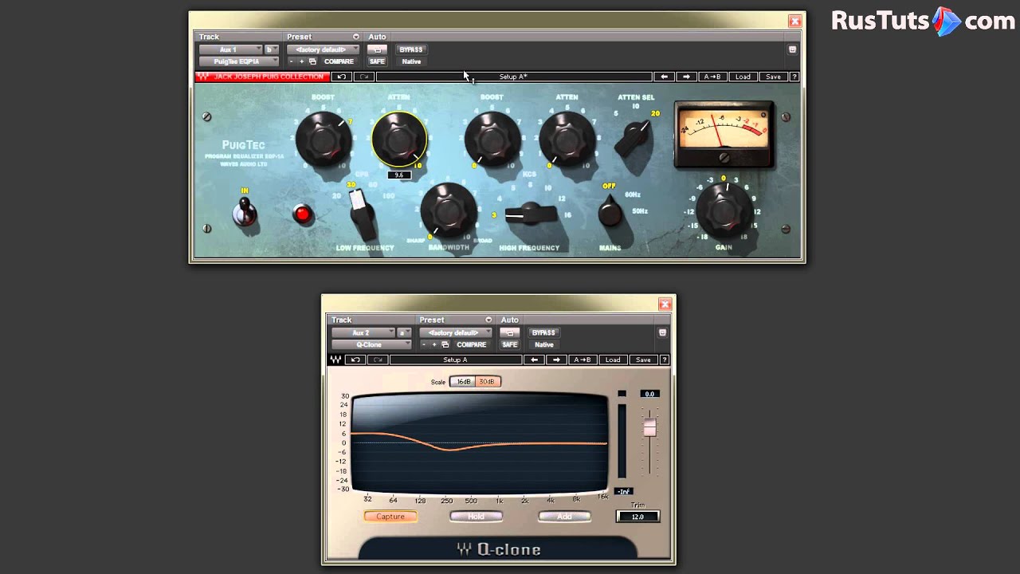The image size is (1020, 574).
Task: Click Save in Q-Clone toolbar
Action: tap(643, 360)
